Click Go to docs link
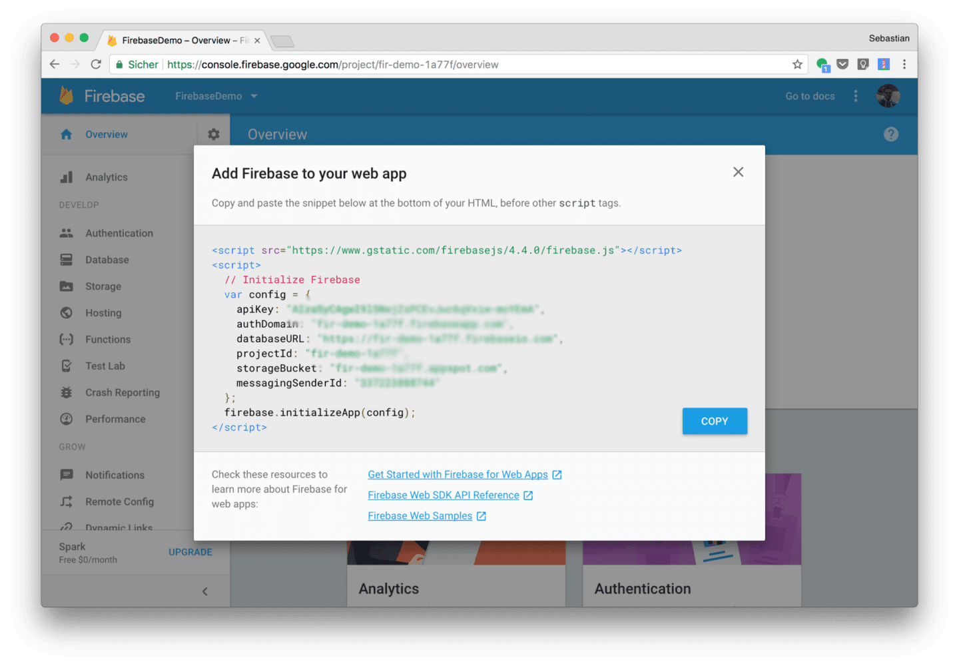959x666 pixels. (810, 96)
